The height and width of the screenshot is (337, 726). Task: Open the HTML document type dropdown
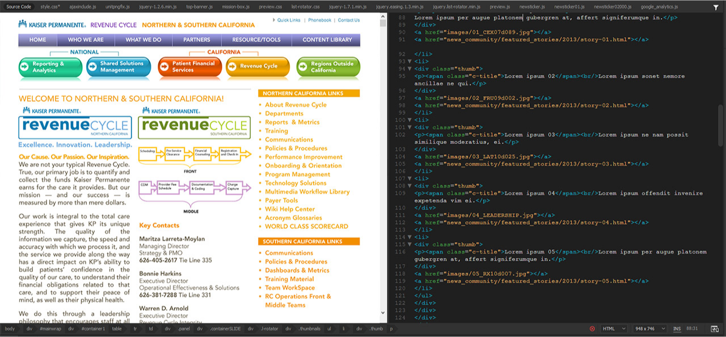[x=614, y=329]
